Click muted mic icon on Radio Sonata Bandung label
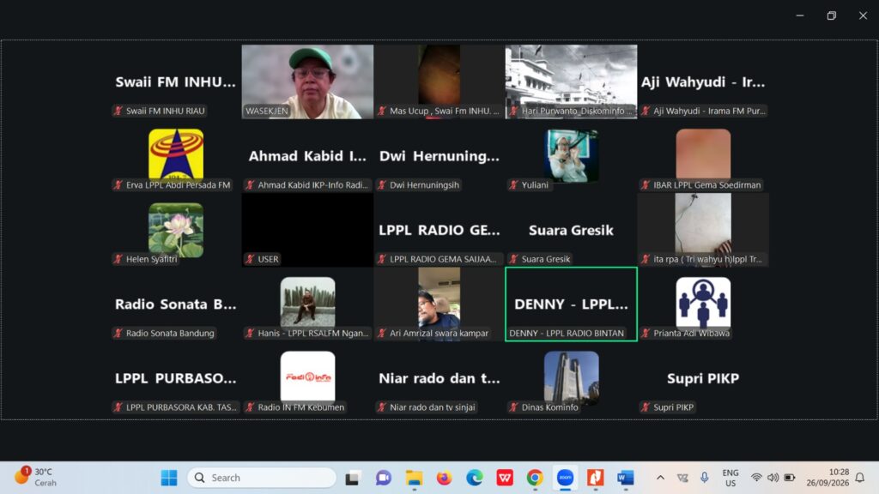Screen dimensions: 879x494 (x=118, y=333)
